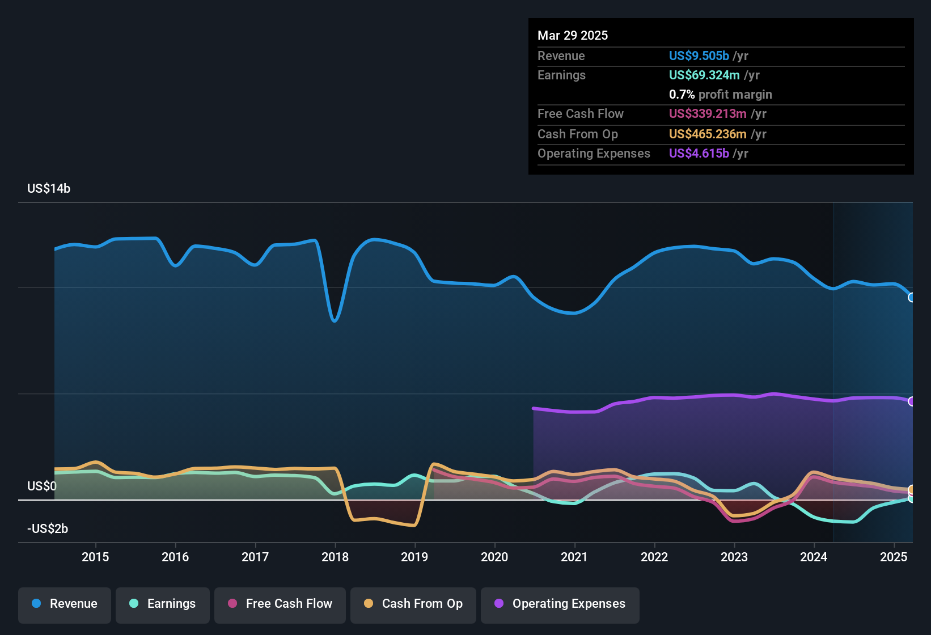Toggle the Free Cash Flow legend button
This screenshot has width=931, height=635.
280,604
